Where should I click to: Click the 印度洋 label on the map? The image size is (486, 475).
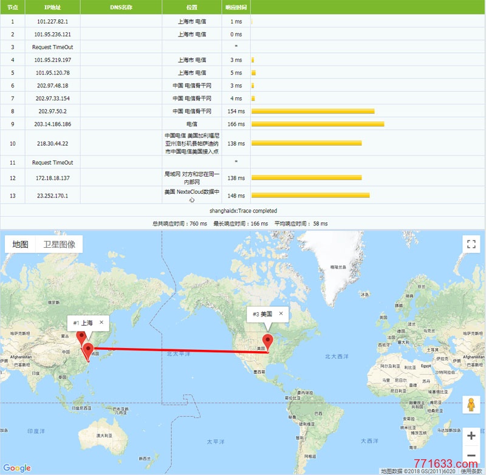coord(36,431)
